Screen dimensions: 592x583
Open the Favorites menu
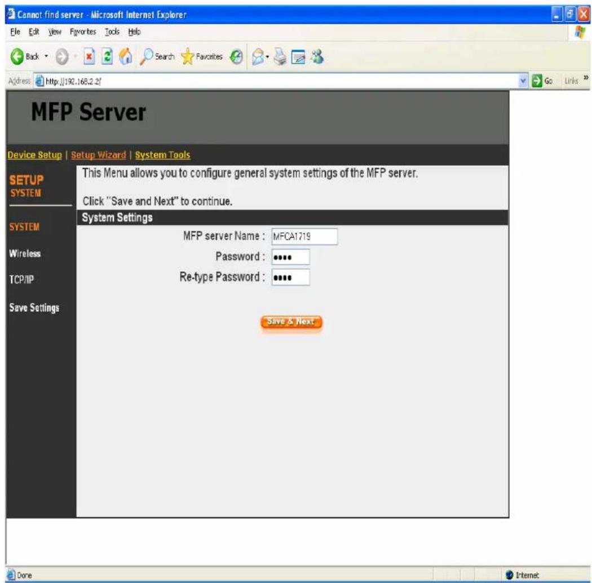click(83, 32)
